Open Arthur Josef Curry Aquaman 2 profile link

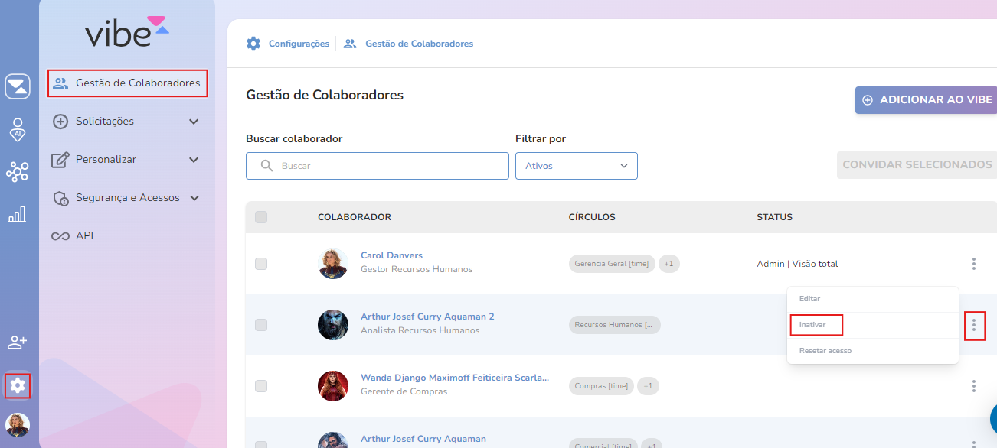pyautogui.click(x=427, y=317)
